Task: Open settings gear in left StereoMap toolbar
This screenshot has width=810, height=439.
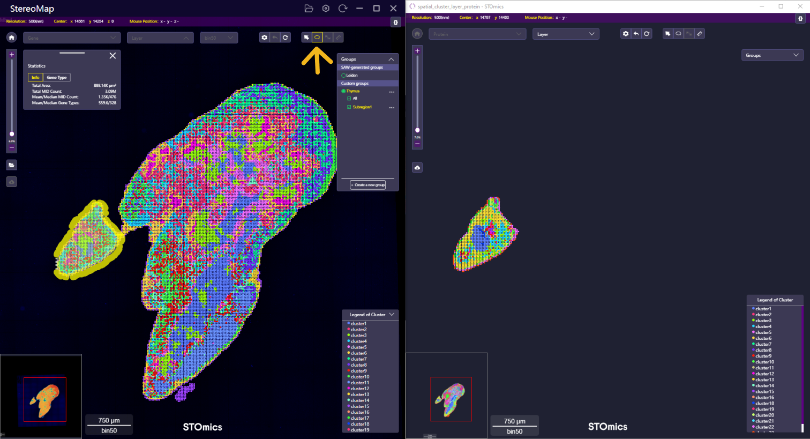Action: 264,38
